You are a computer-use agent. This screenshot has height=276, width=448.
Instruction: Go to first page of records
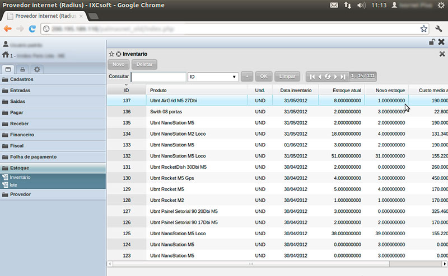click(x=312, y=77)
